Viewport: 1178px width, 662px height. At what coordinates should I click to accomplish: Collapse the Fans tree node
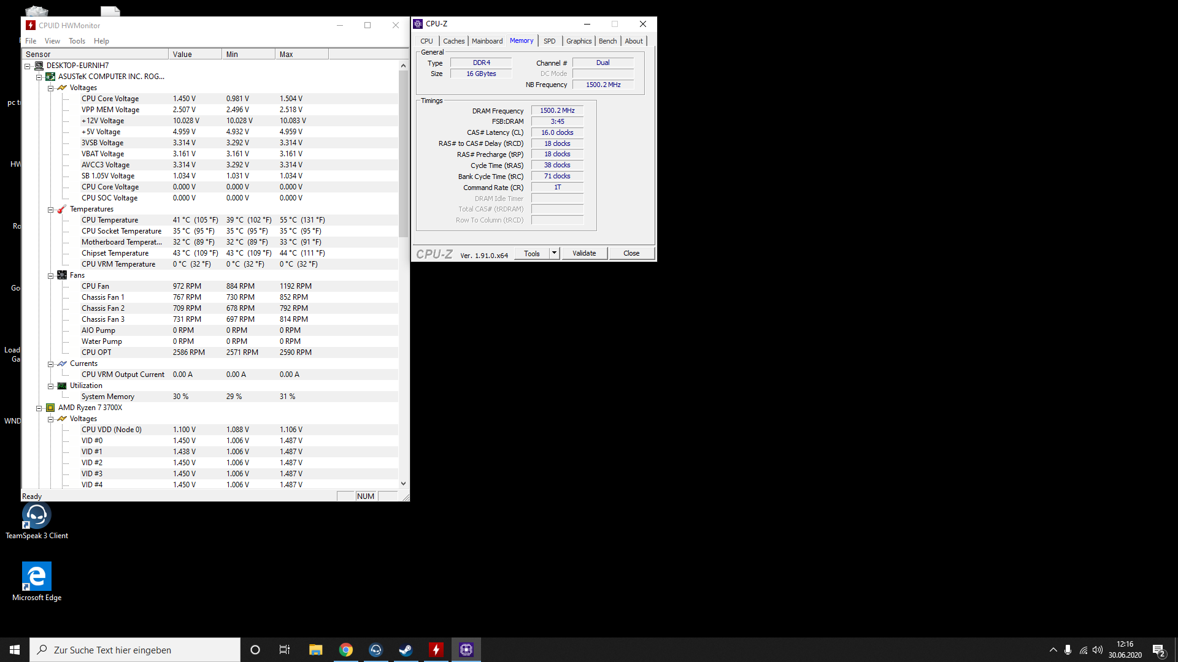pyautogui.click(x=51, y=276)
